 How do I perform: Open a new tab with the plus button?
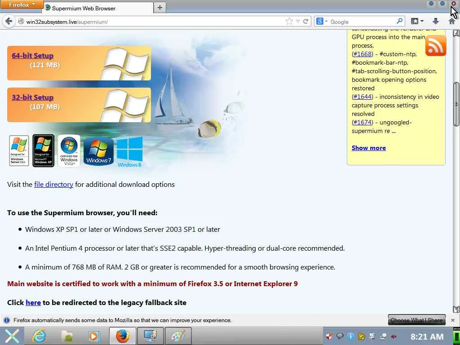pos(160,8)
